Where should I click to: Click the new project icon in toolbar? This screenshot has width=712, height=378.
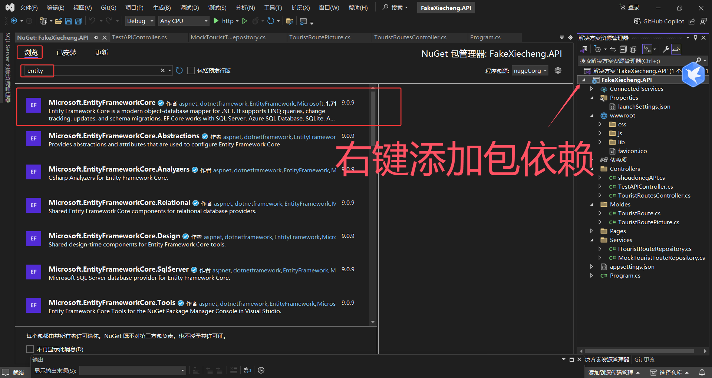coord(43,21)
